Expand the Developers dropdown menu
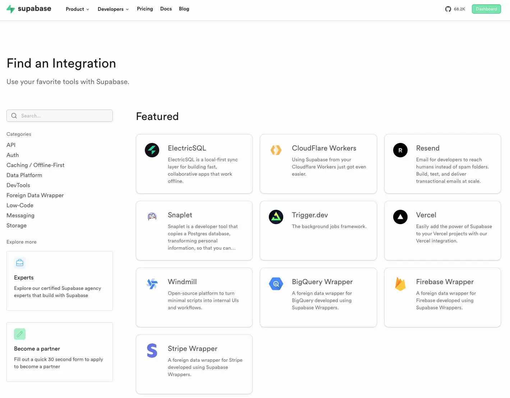Image resolution: width=510 pixels, height=398 pixels. tap(113, 9)
